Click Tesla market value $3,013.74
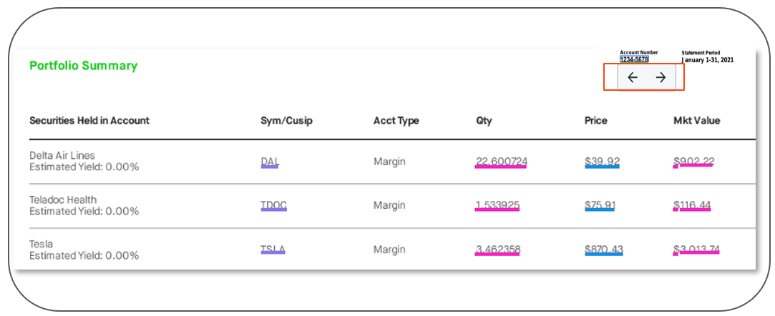The height and width of the screenshot is (316, 775). coord(696,250)
